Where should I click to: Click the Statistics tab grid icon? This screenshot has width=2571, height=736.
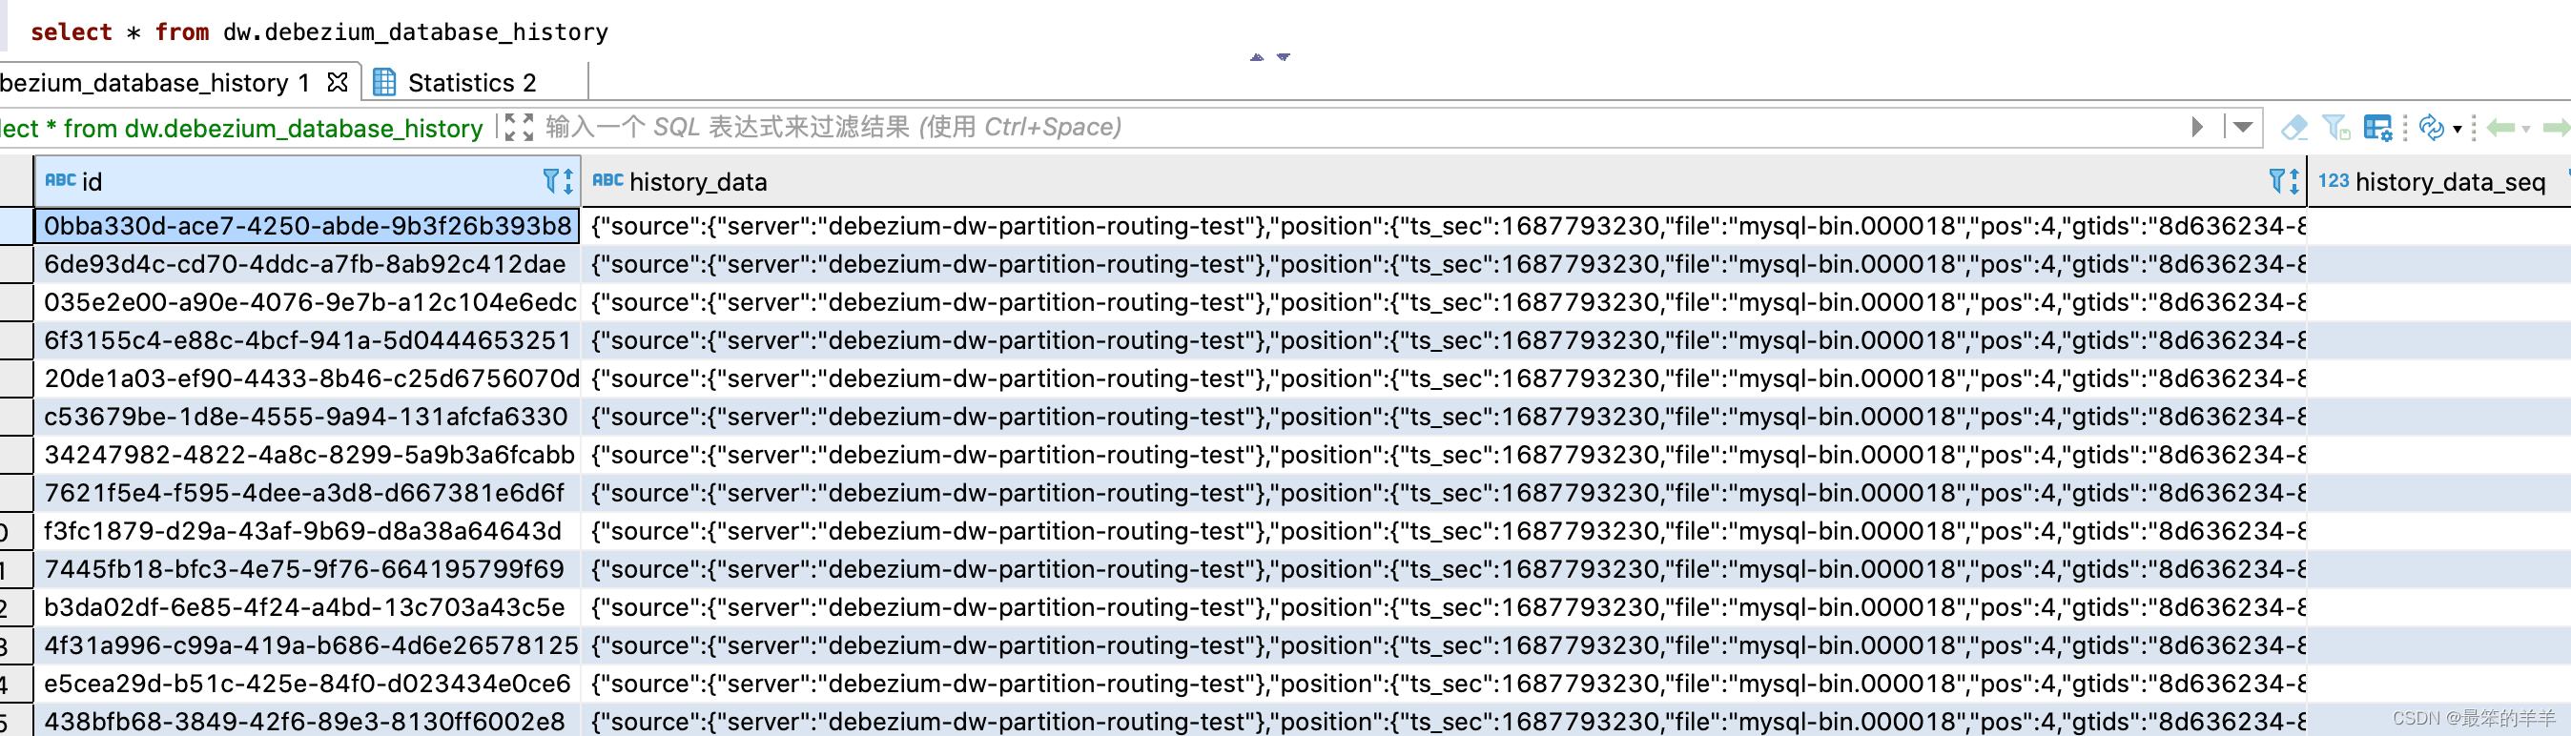point(384,82)
